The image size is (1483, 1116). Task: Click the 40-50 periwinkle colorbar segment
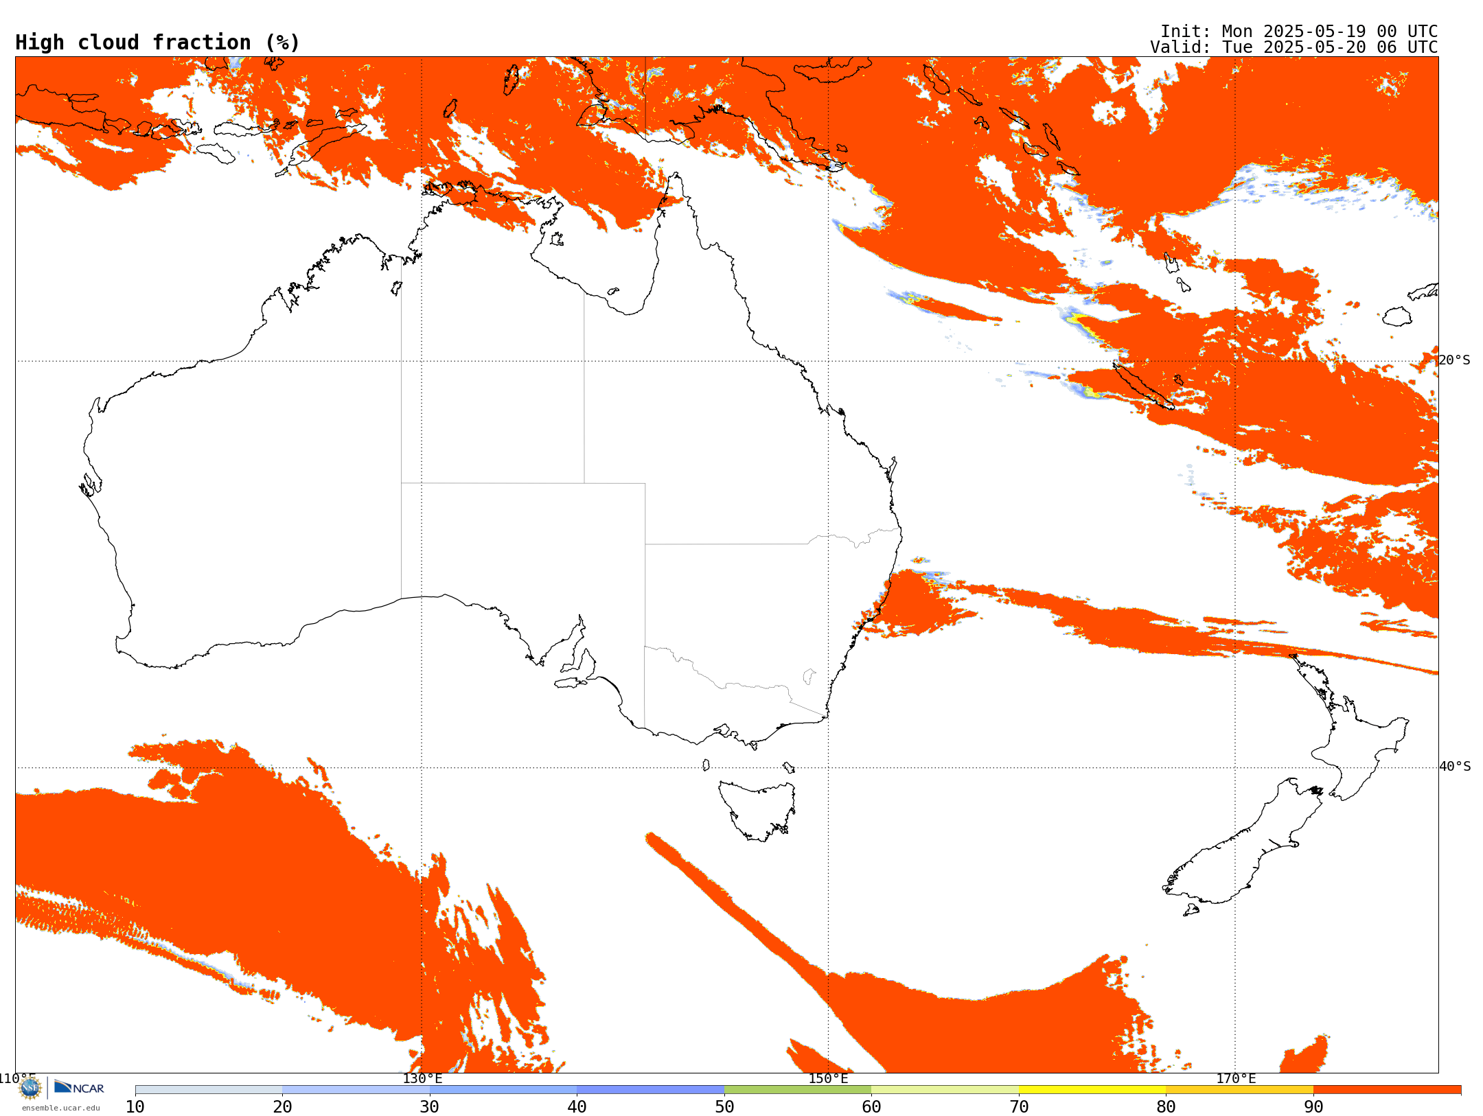650,1090
